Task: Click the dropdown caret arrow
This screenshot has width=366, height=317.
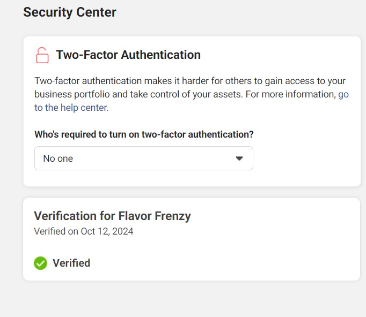Action: [239, 159]
